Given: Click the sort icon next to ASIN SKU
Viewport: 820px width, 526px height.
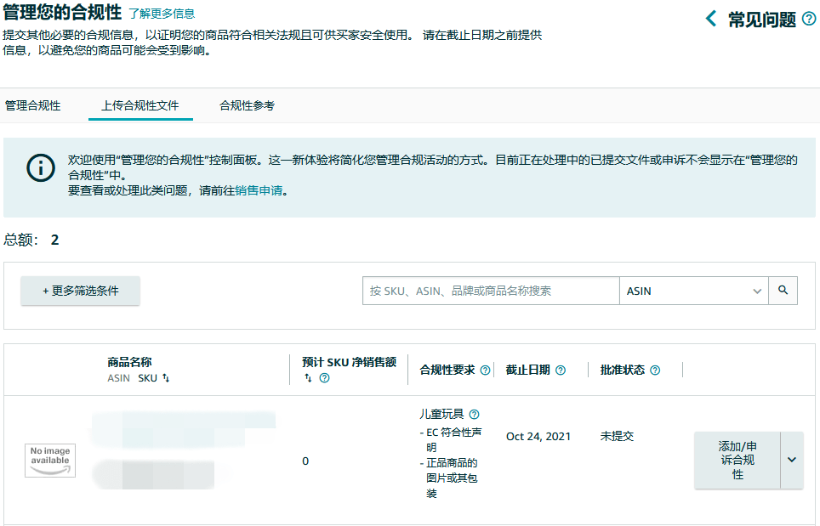Looking at the screenshot, I should [x=165, y=378].
